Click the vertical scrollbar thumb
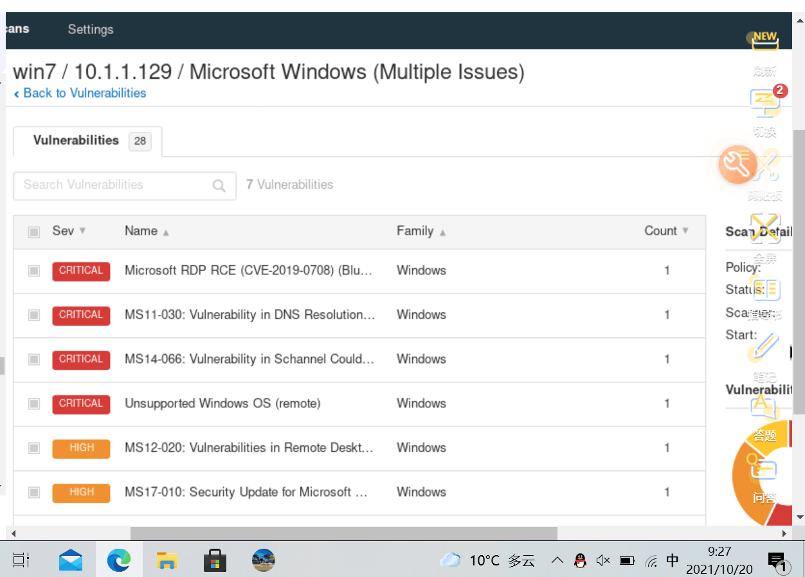Screen dimensions: 805x577 tap(799, 271)
